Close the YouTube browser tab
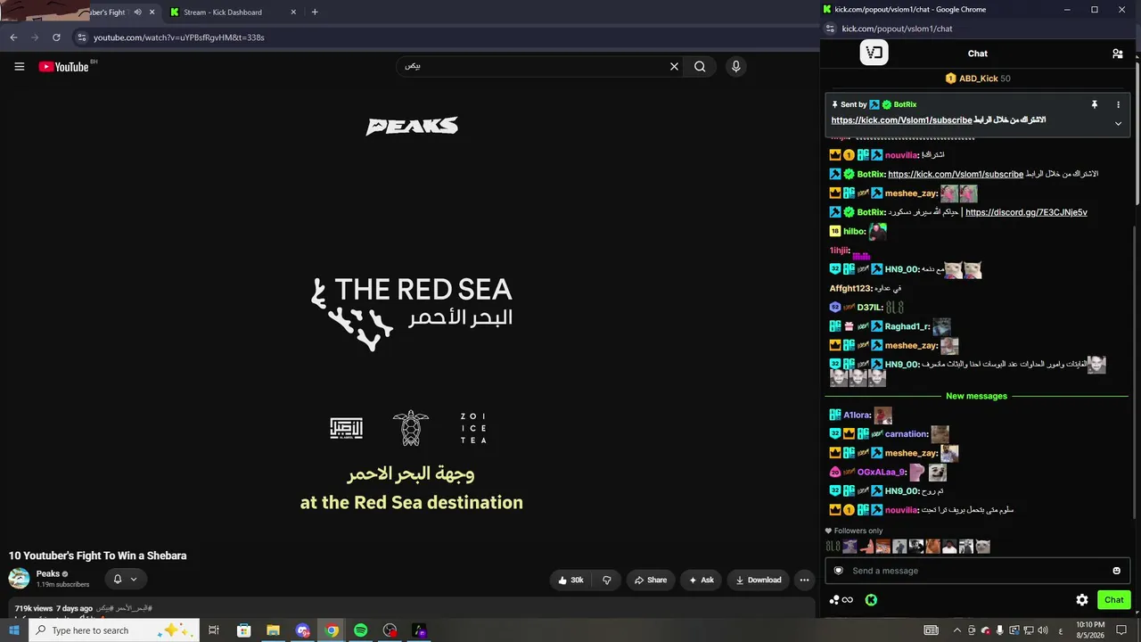The image size is (1141, 642). (152, 12)
